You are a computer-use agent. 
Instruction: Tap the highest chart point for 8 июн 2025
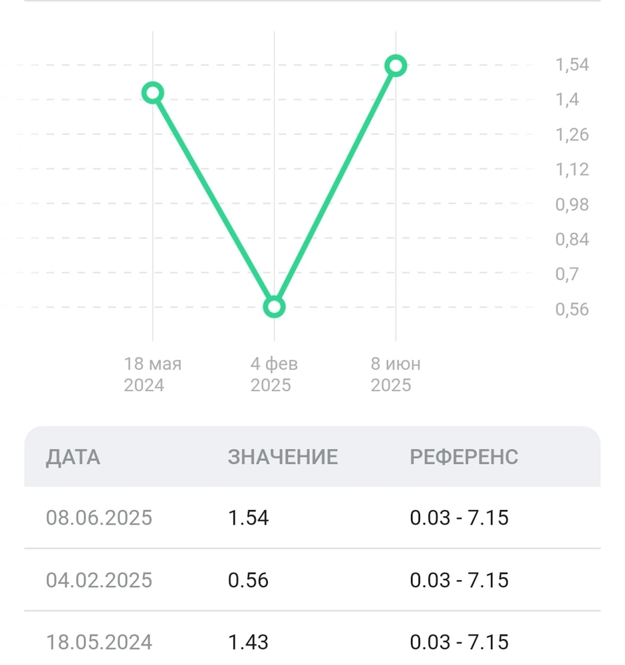click(x=396, y=65)
